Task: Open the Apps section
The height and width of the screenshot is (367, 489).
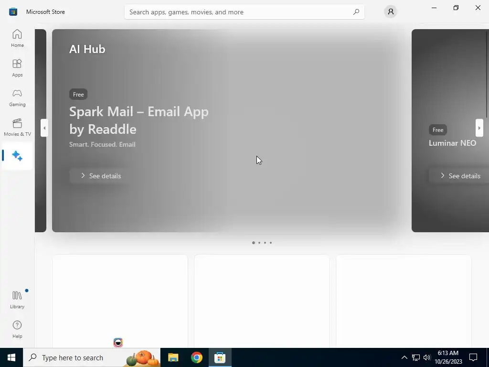Action: 17,68
